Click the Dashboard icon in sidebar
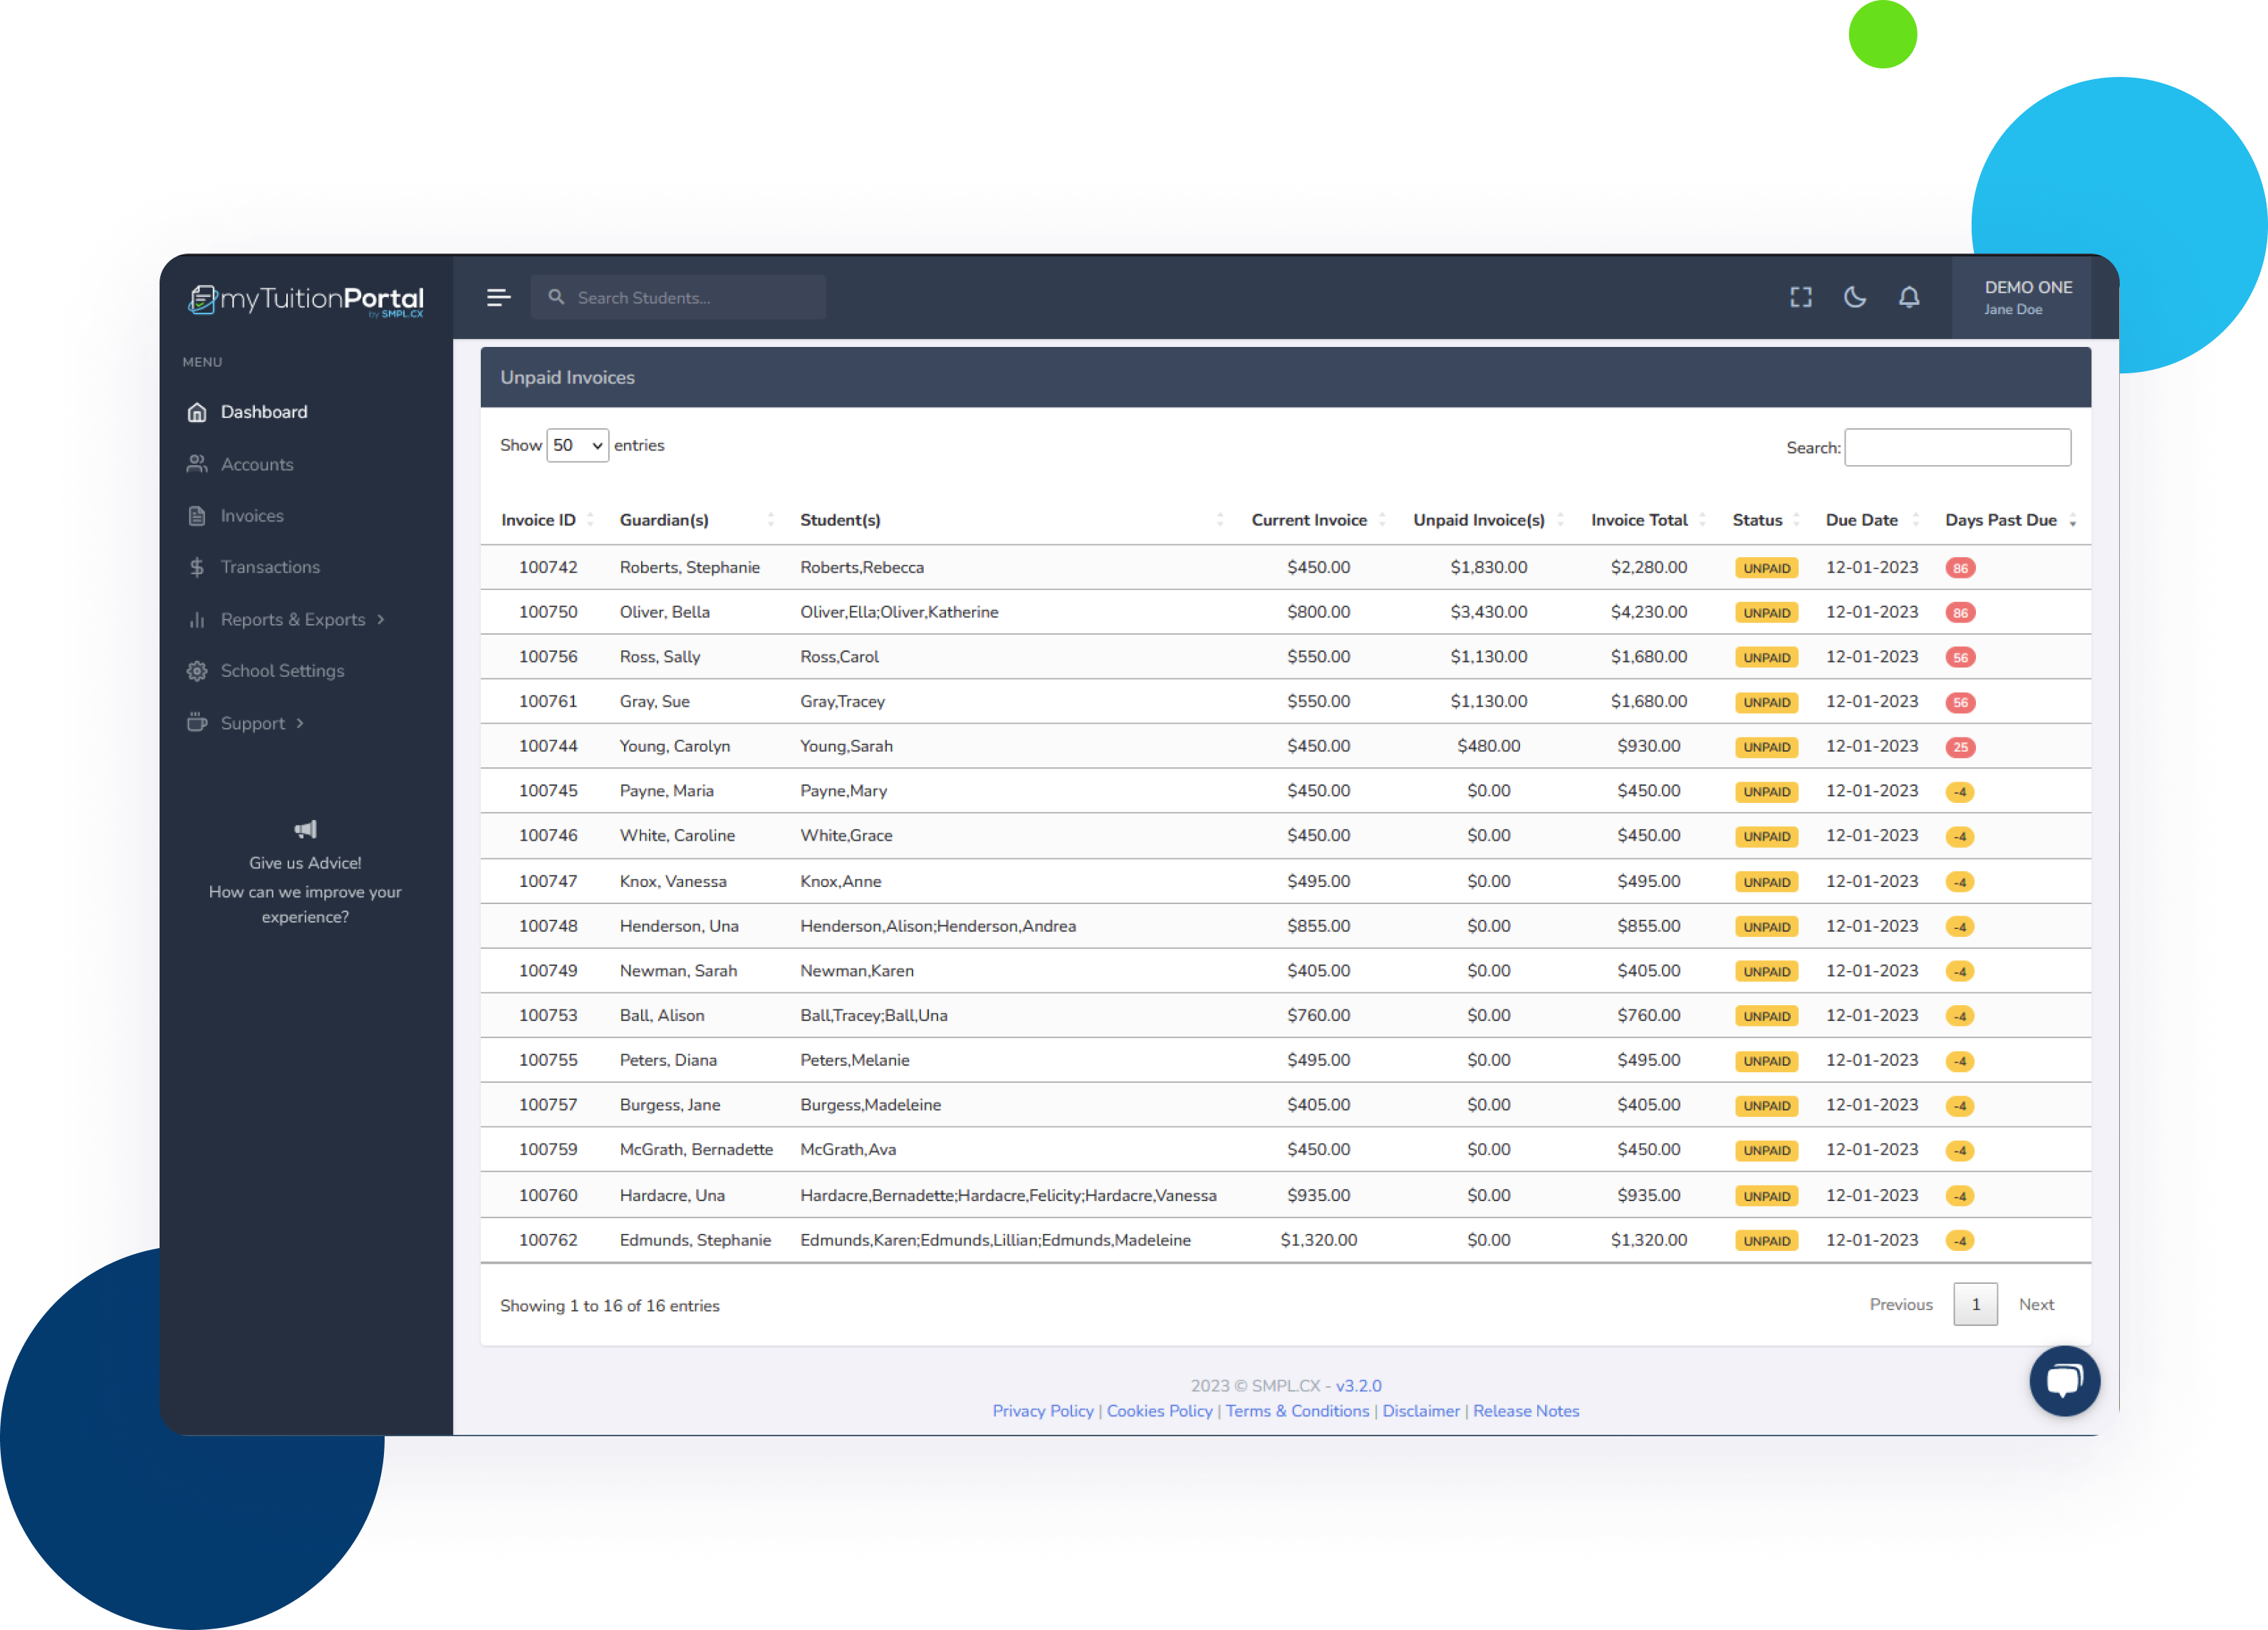The image size is (2268, 1630). point(199,410)
